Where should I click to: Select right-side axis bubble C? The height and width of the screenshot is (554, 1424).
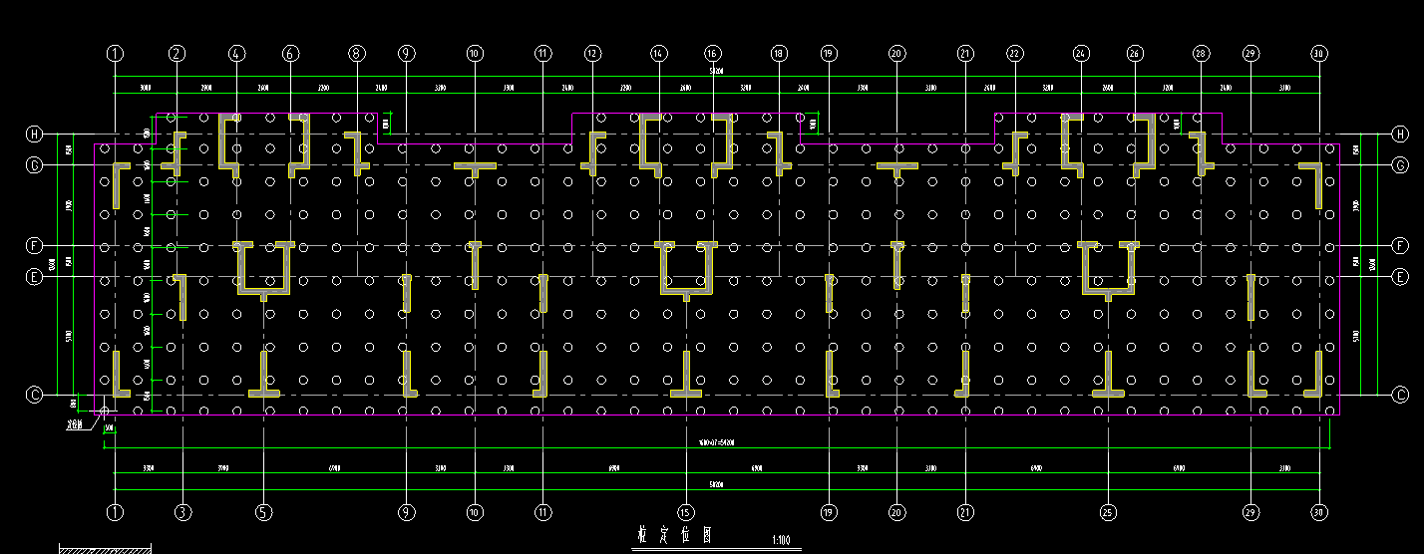1400,396
